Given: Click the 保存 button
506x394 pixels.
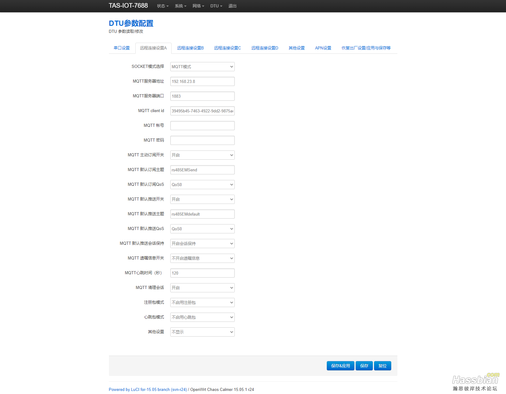Looking at the screenshot, I should point(364,366).
